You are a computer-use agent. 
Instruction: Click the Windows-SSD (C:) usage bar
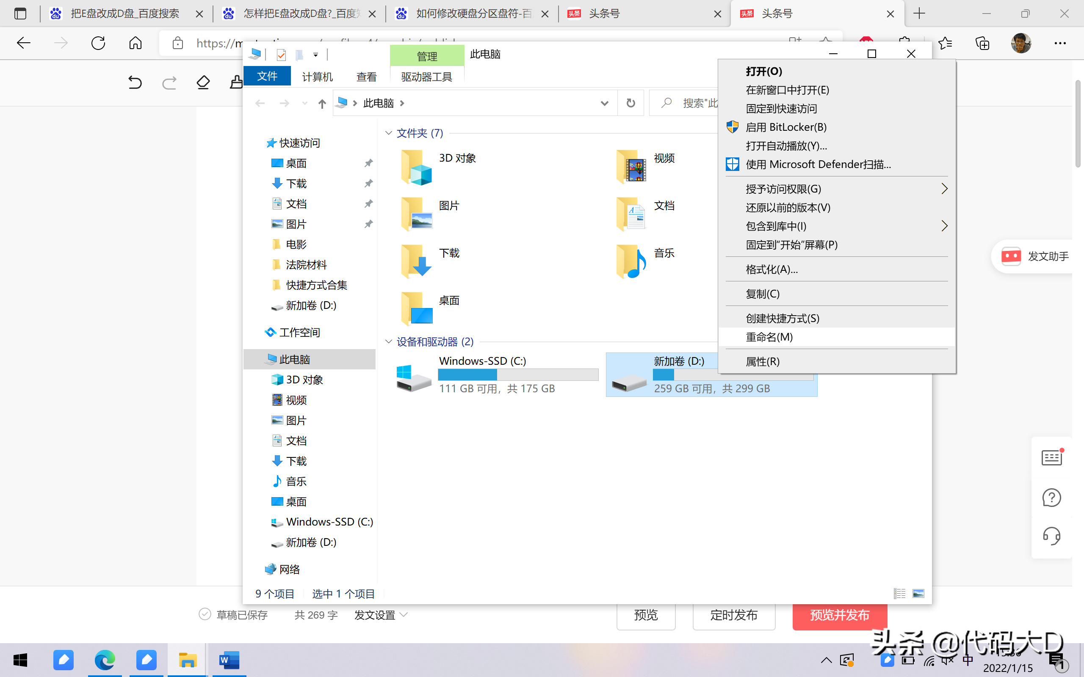[518, 374]
